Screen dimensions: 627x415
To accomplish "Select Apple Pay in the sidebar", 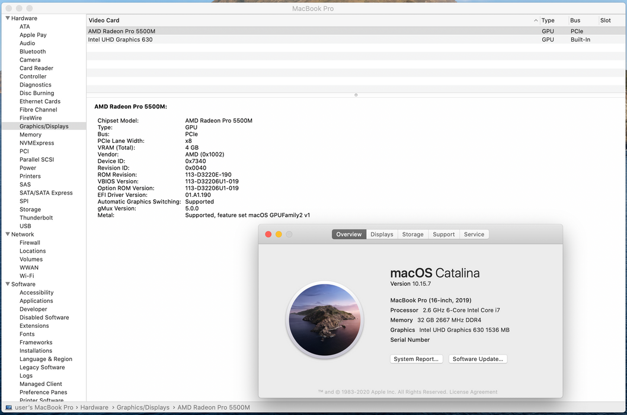I will [x=33, y=35].
